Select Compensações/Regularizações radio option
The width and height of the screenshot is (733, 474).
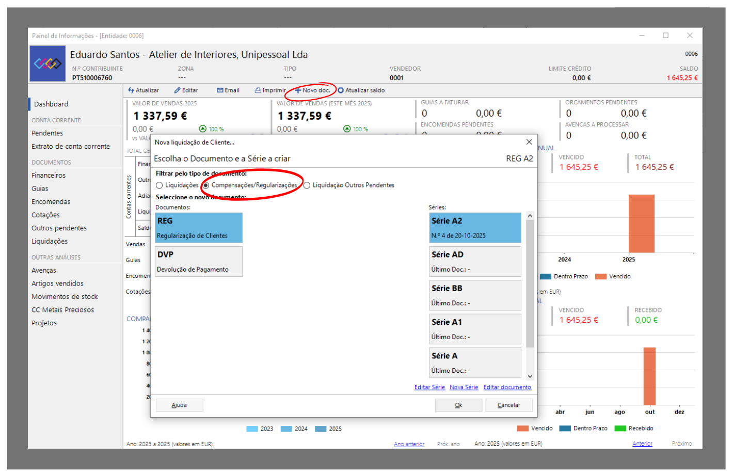(206, 185)
